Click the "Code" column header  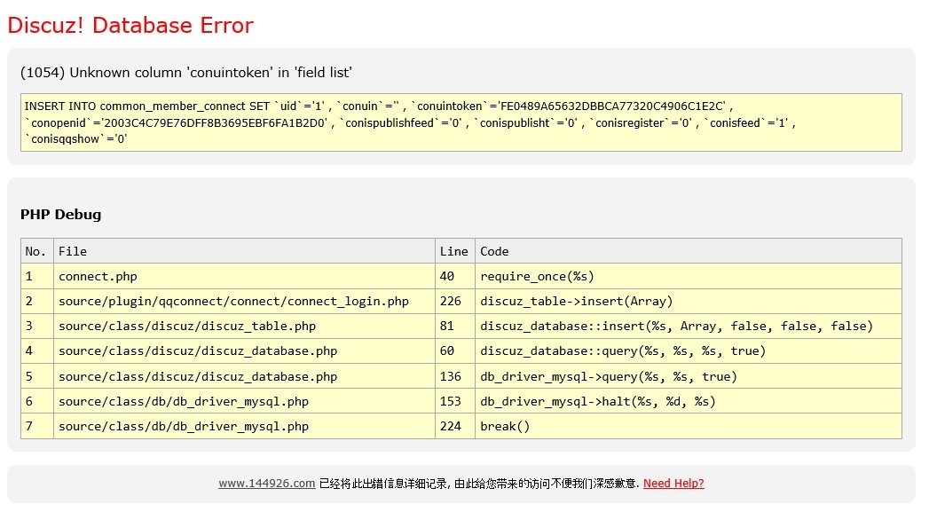494,251
